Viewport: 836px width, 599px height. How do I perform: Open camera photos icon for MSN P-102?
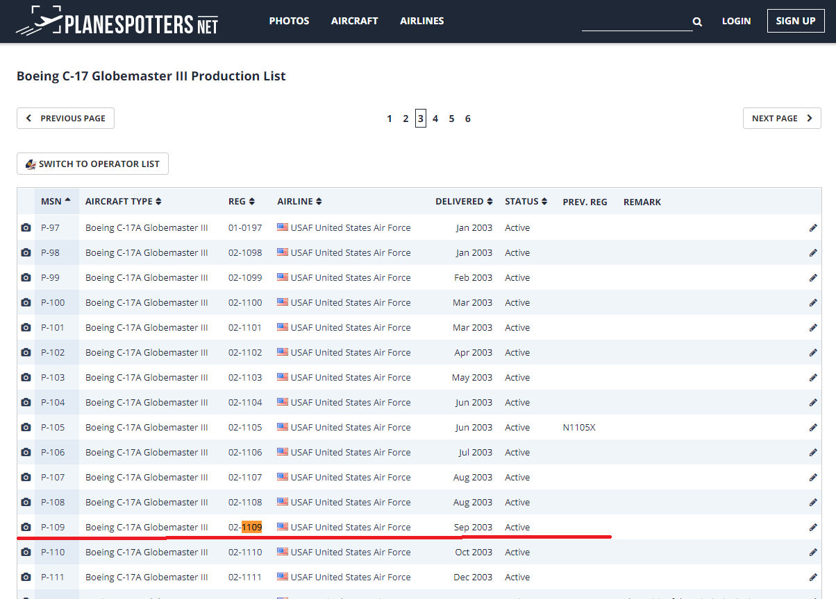coord(26,352)
